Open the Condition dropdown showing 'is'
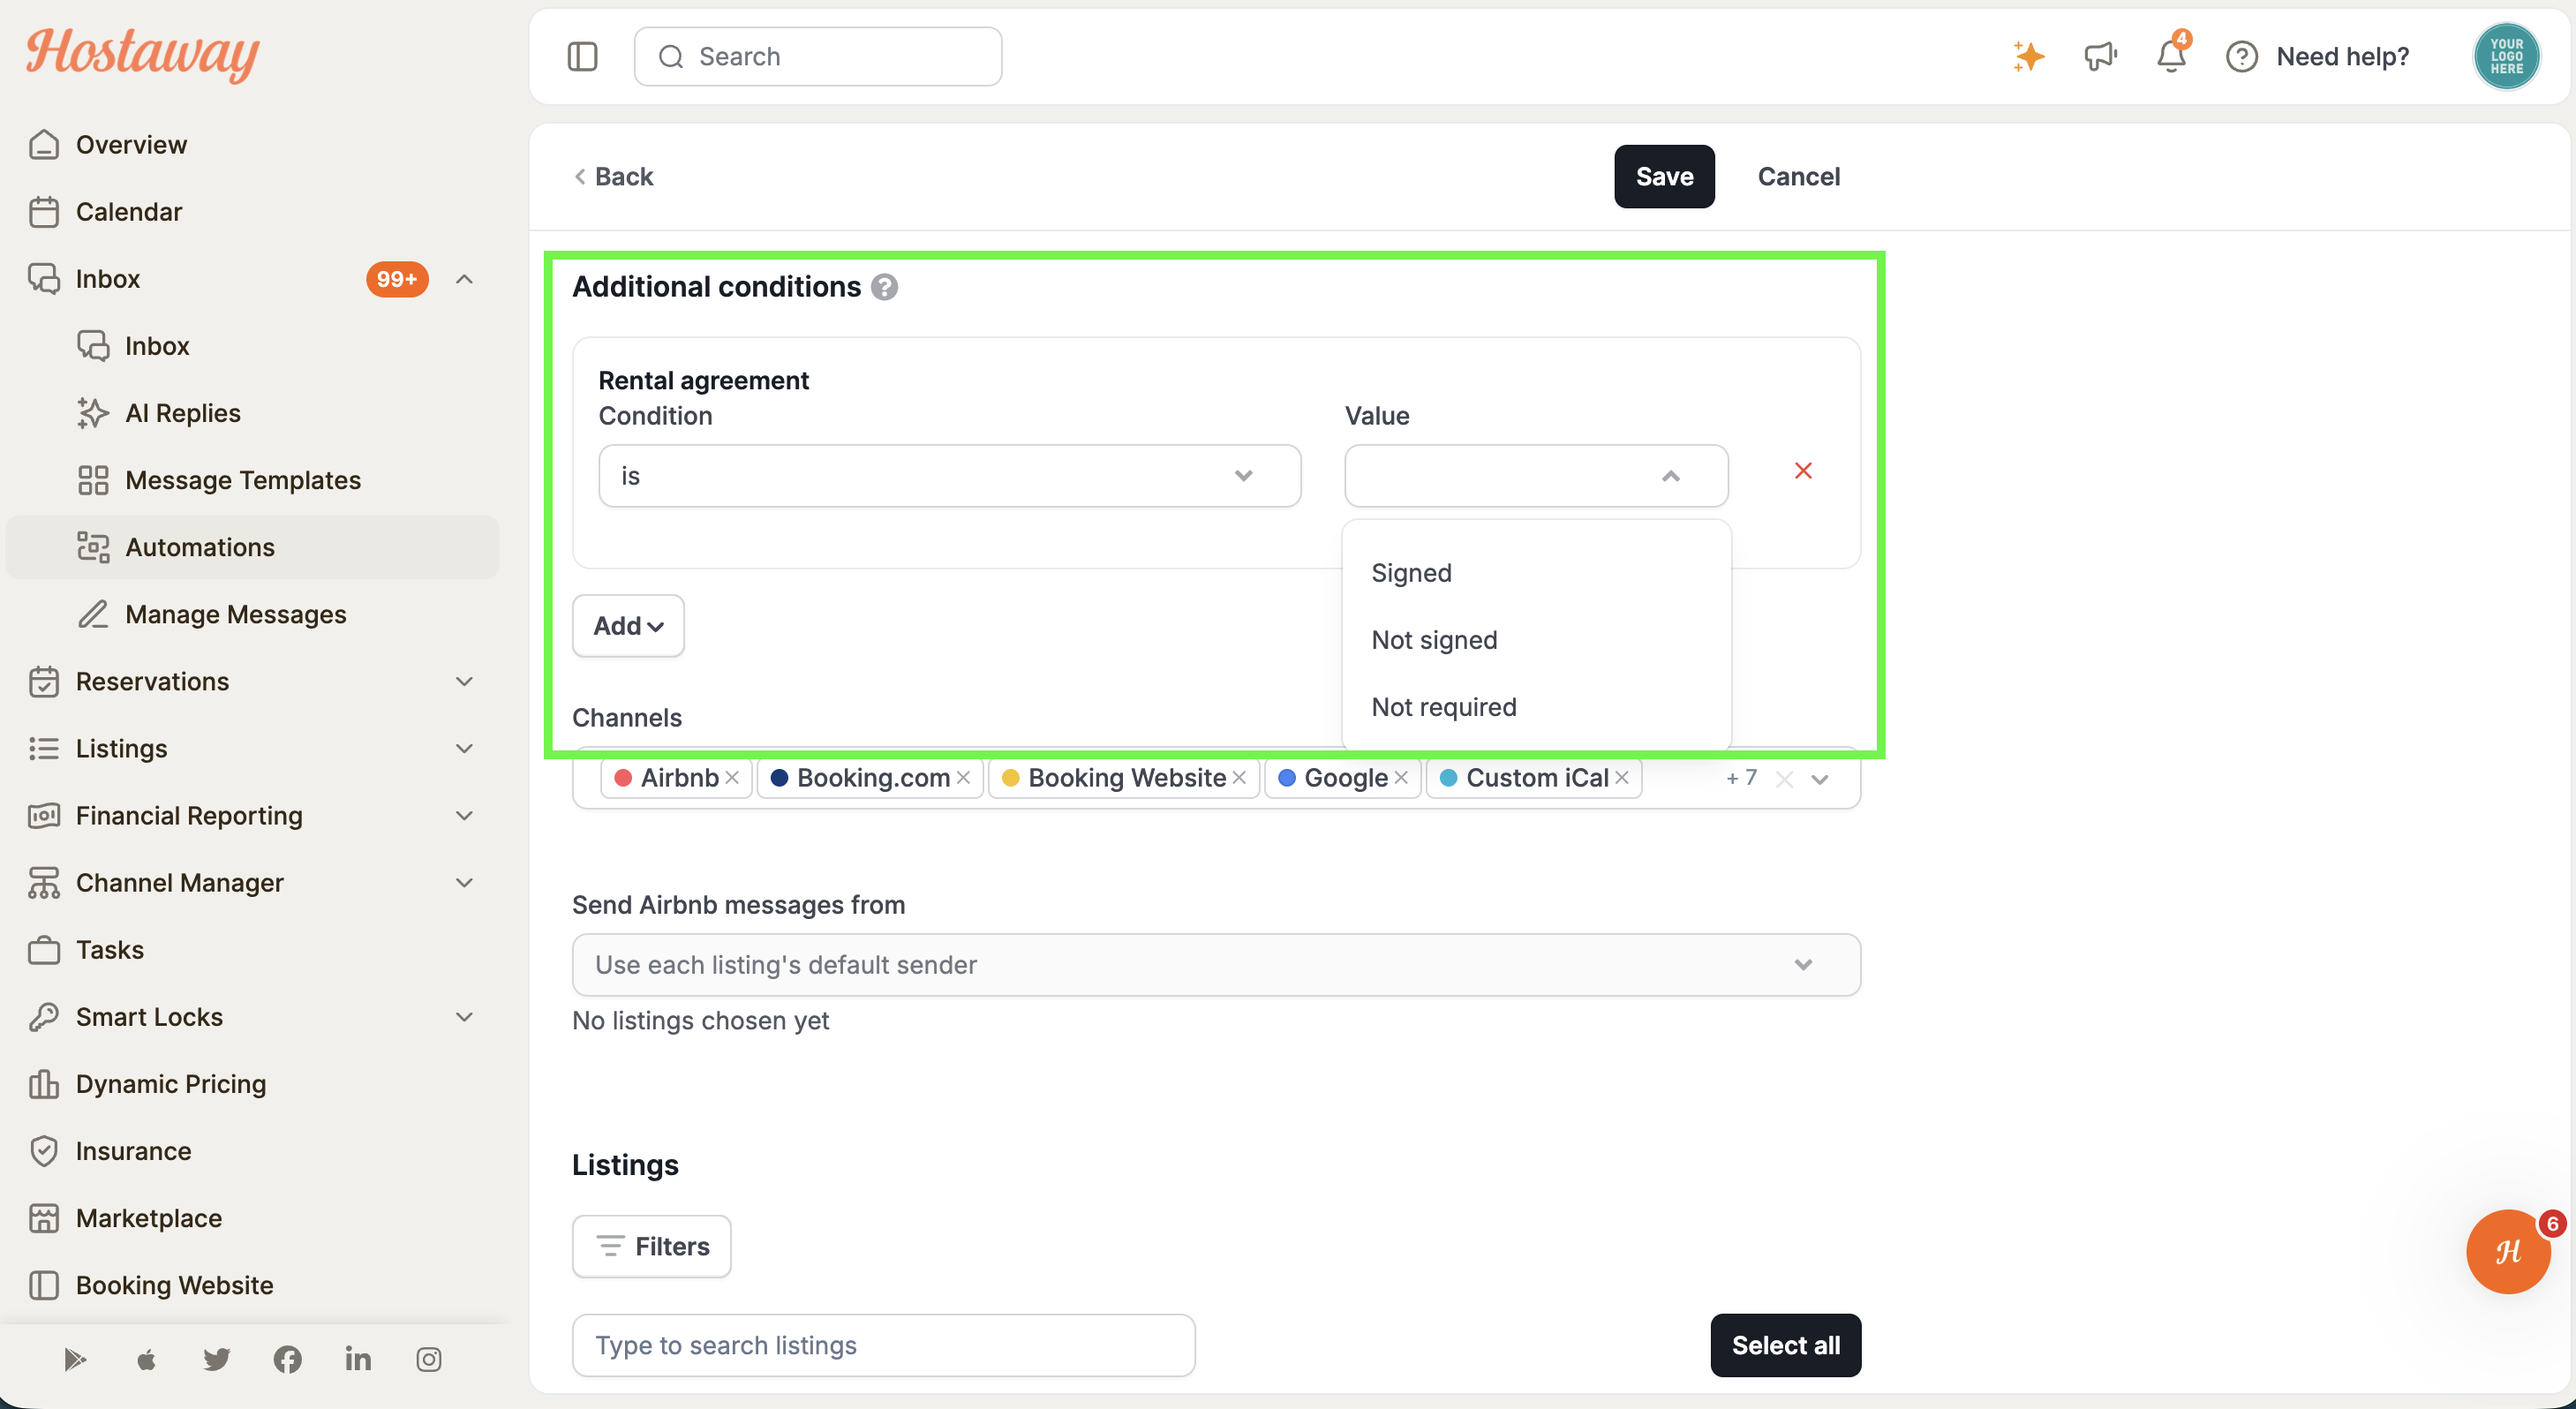Viewport: 2576px width, 1409px height. [949, 476]
